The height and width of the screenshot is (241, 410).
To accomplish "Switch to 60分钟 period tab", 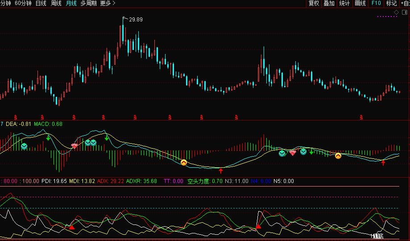I will pos(23,4).
